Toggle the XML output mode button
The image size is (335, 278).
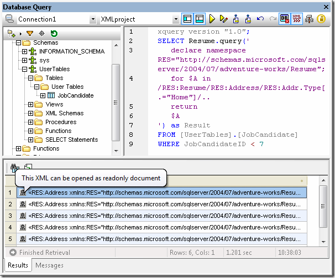pos(296,19)
